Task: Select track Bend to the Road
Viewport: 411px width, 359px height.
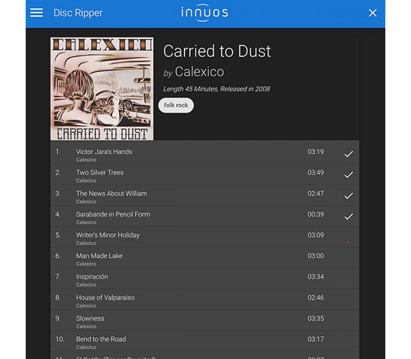Action: click(204, 342)
